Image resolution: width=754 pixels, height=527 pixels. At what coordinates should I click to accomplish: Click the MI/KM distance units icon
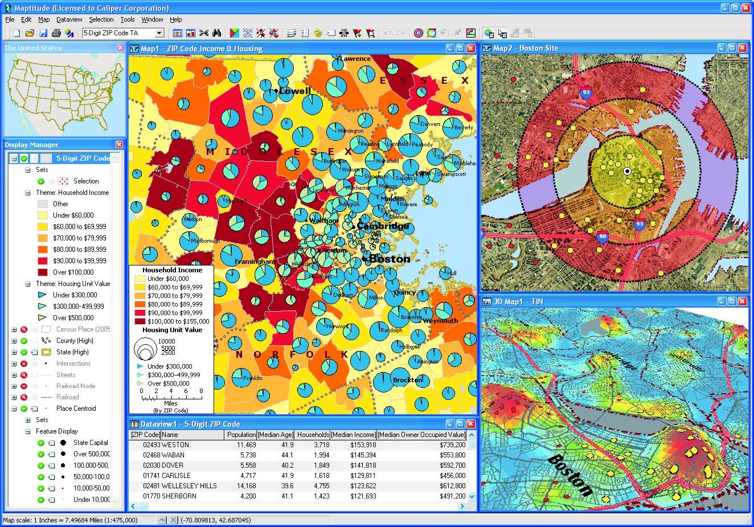pyautogui.click(x=344, y=33)
